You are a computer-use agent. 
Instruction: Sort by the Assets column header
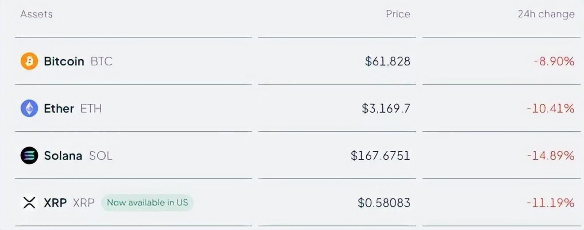[36, 14]
